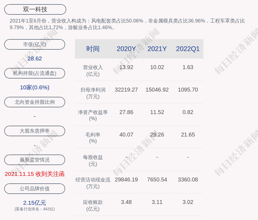The image size is (258, 220).
Task: Select the 2021Y column header
Action: click(x=157, y=49)
